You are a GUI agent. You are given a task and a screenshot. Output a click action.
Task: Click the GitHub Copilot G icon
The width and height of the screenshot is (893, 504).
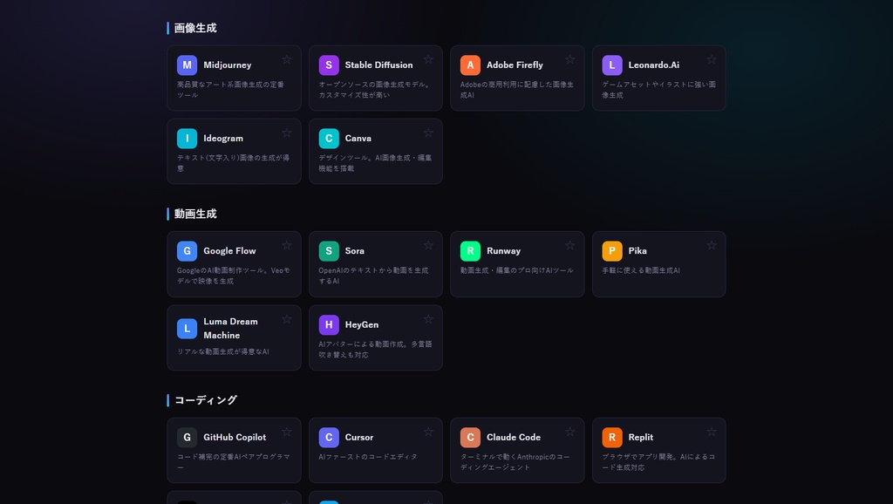tap(187, 438)
